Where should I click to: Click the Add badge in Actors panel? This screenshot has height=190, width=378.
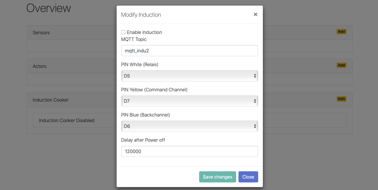click(x=341, y=65)
